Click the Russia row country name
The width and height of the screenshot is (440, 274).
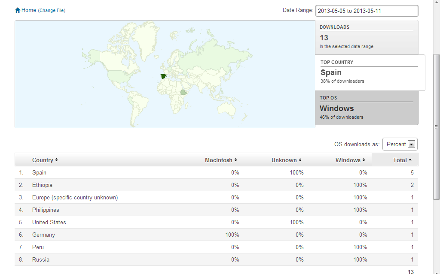click(x=41, y=259)
